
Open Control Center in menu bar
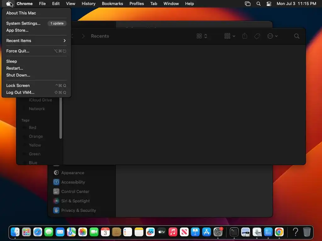click(x=269, y=4)
